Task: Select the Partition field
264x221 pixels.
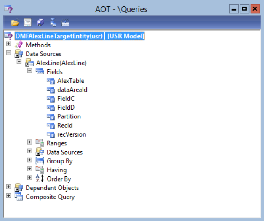Action: [69, 116]
